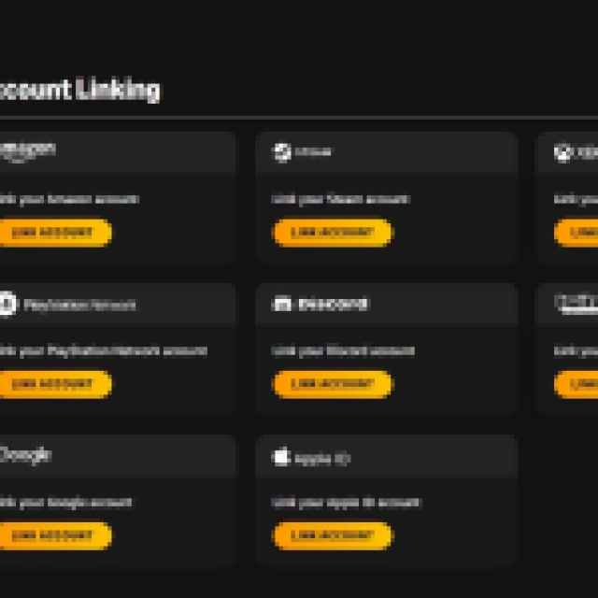Link your Google account

(x=54, y=535)
